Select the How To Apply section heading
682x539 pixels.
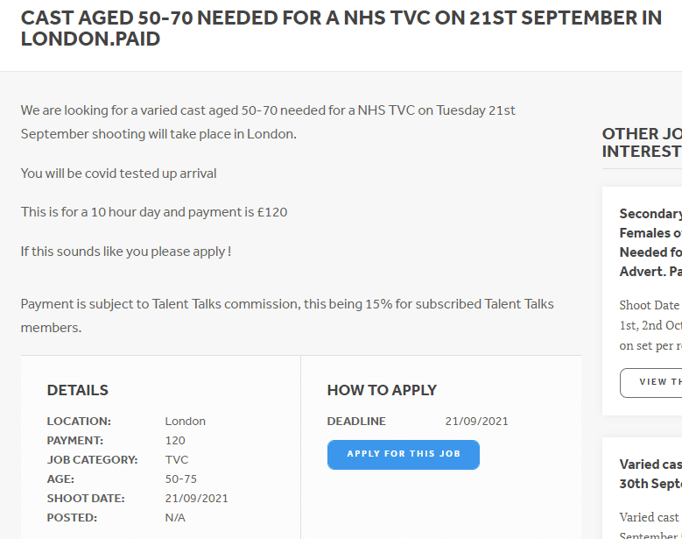pyautogui.click(x=382, y=390)
